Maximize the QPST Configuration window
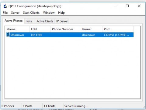146x110 pixels. tap(127, 6)
